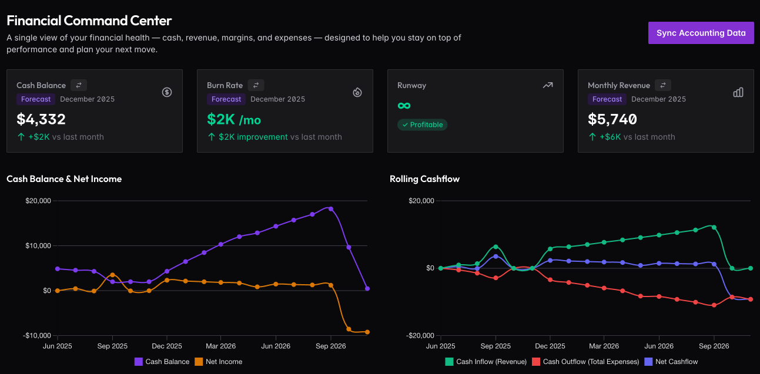Click the trending arrow icon in Runway card
760x374 pixels.
(548, 85)
